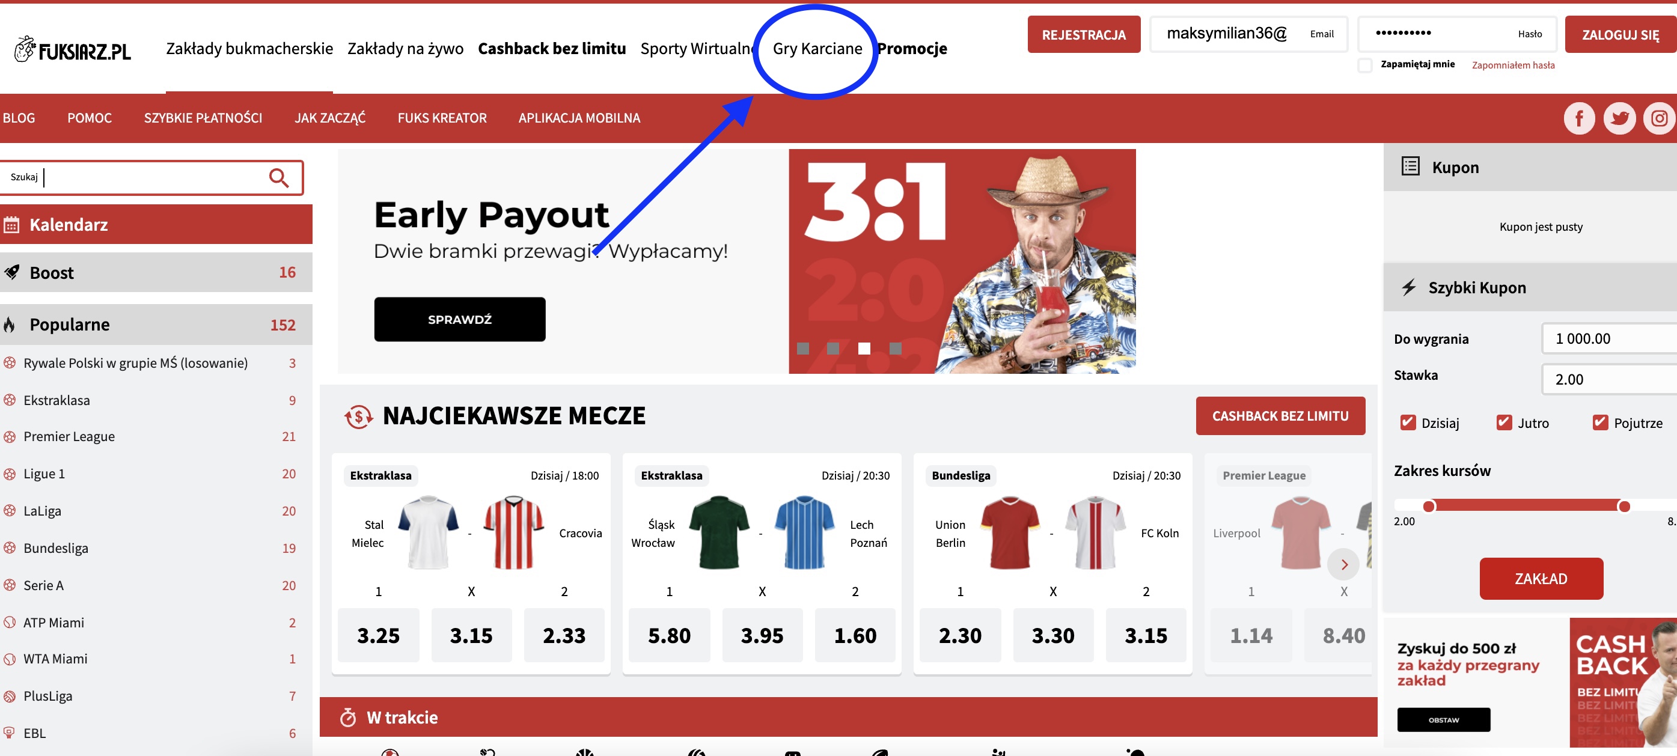Open the Zakłady na żywo tab
The height and width of the screenshot is (756, 1677).
click(405, 49)
